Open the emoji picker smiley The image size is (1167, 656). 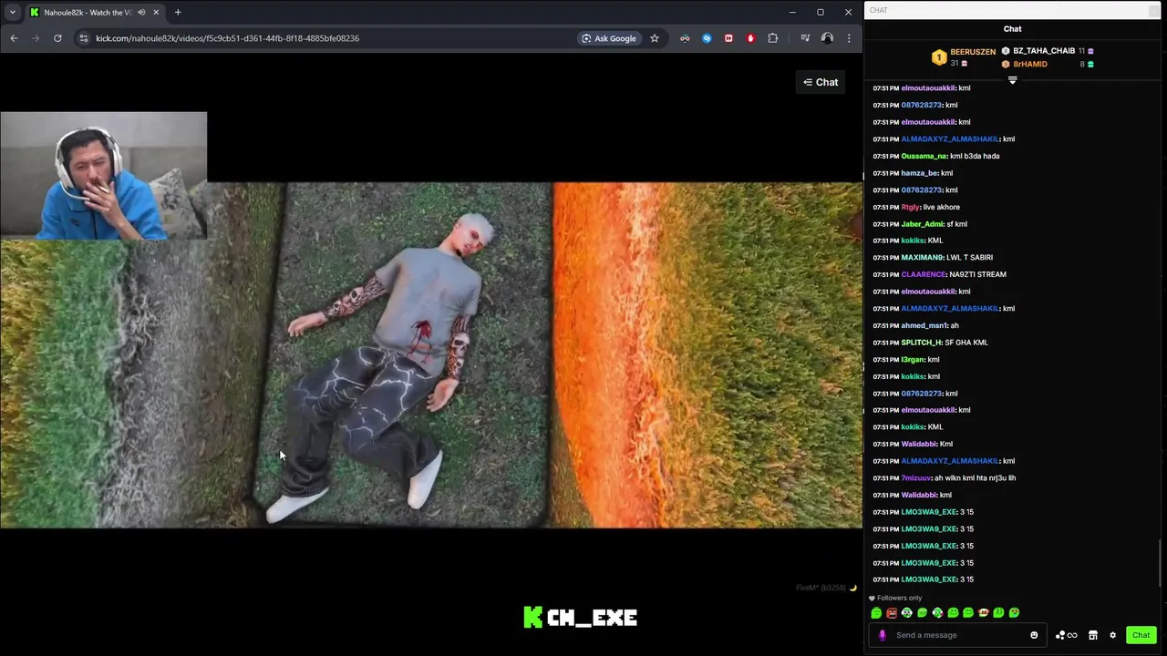1034,635
